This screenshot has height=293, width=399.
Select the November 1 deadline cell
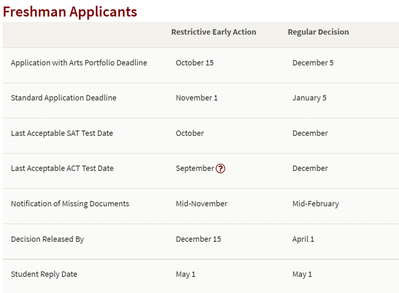pos(197,98)
